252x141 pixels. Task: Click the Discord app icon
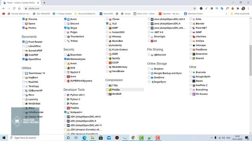point(68,23)
